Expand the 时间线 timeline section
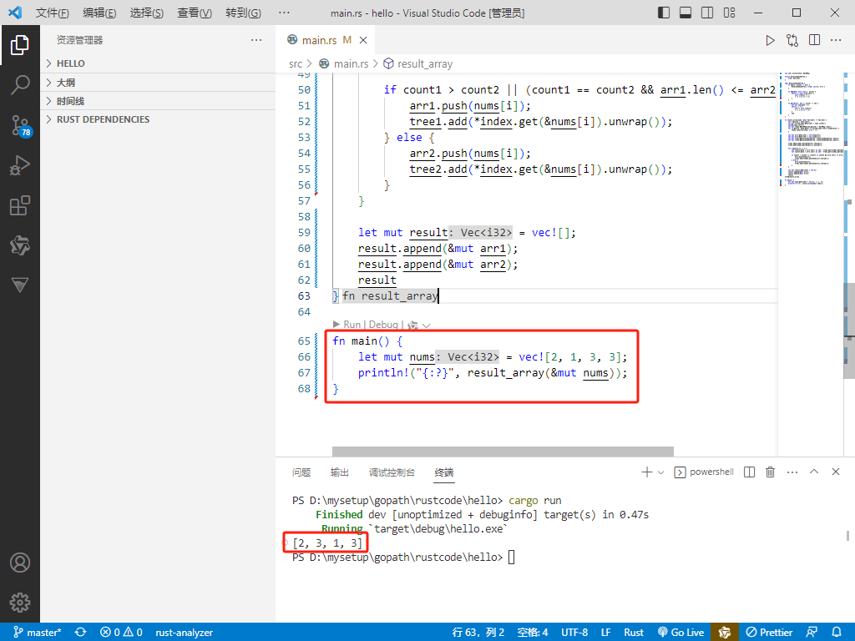855x641 pixels. [158, 101]
